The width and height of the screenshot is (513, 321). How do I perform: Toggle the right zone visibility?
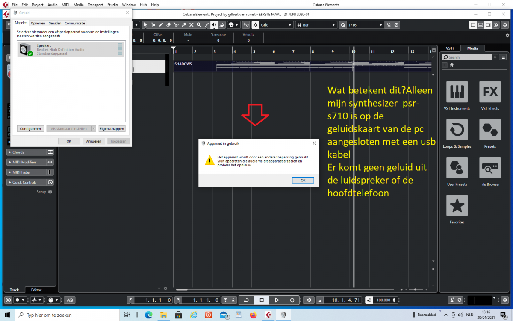[x=488, y=25]
